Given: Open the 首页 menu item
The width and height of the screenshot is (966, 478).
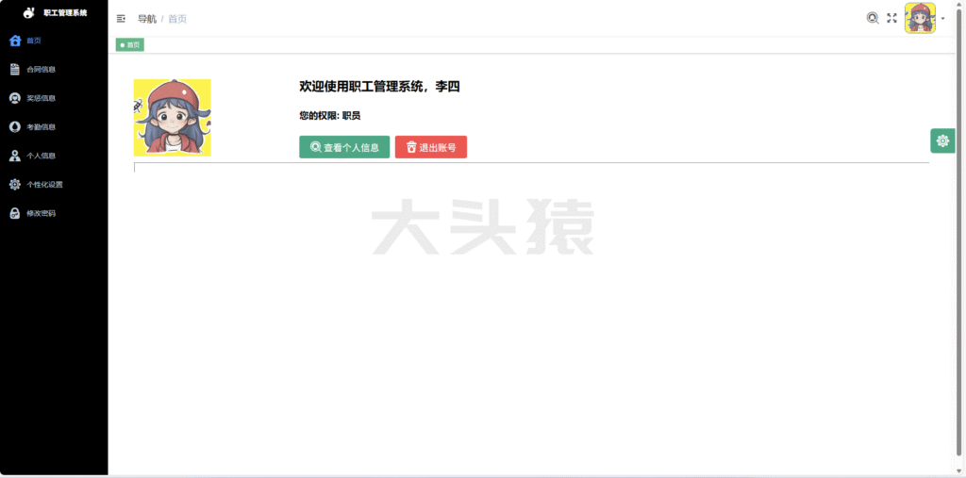Looking at the screenshot, I should coord(54,41).
